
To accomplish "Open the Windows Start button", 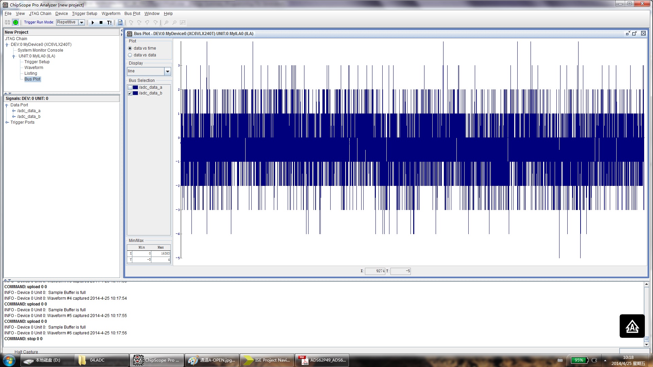I will [9, 360].
